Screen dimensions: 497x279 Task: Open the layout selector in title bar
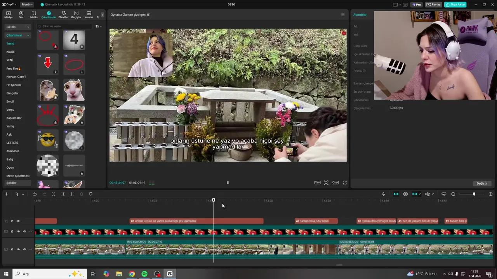[x=396, y=5]
